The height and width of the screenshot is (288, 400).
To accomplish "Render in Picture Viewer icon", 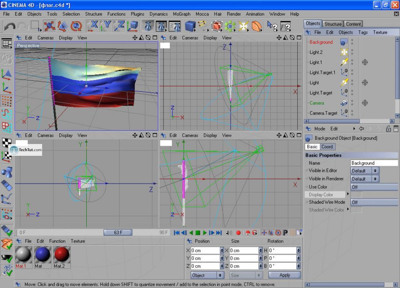I will 161,26.
